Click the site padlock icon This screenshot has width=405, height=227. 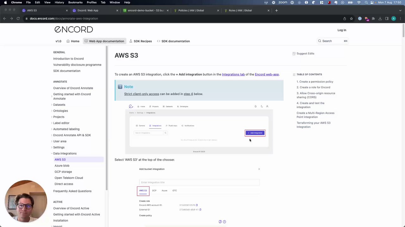[x=27, y=19]
